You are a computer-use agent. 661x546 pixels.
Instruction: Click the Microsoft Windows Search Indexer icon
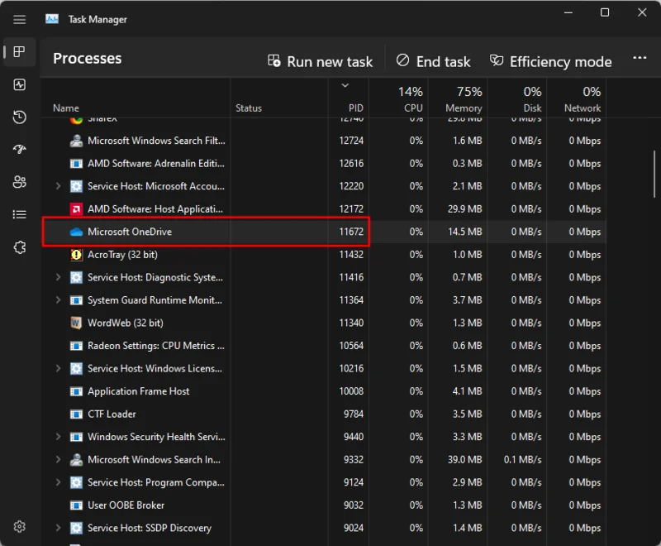point(76,459)
